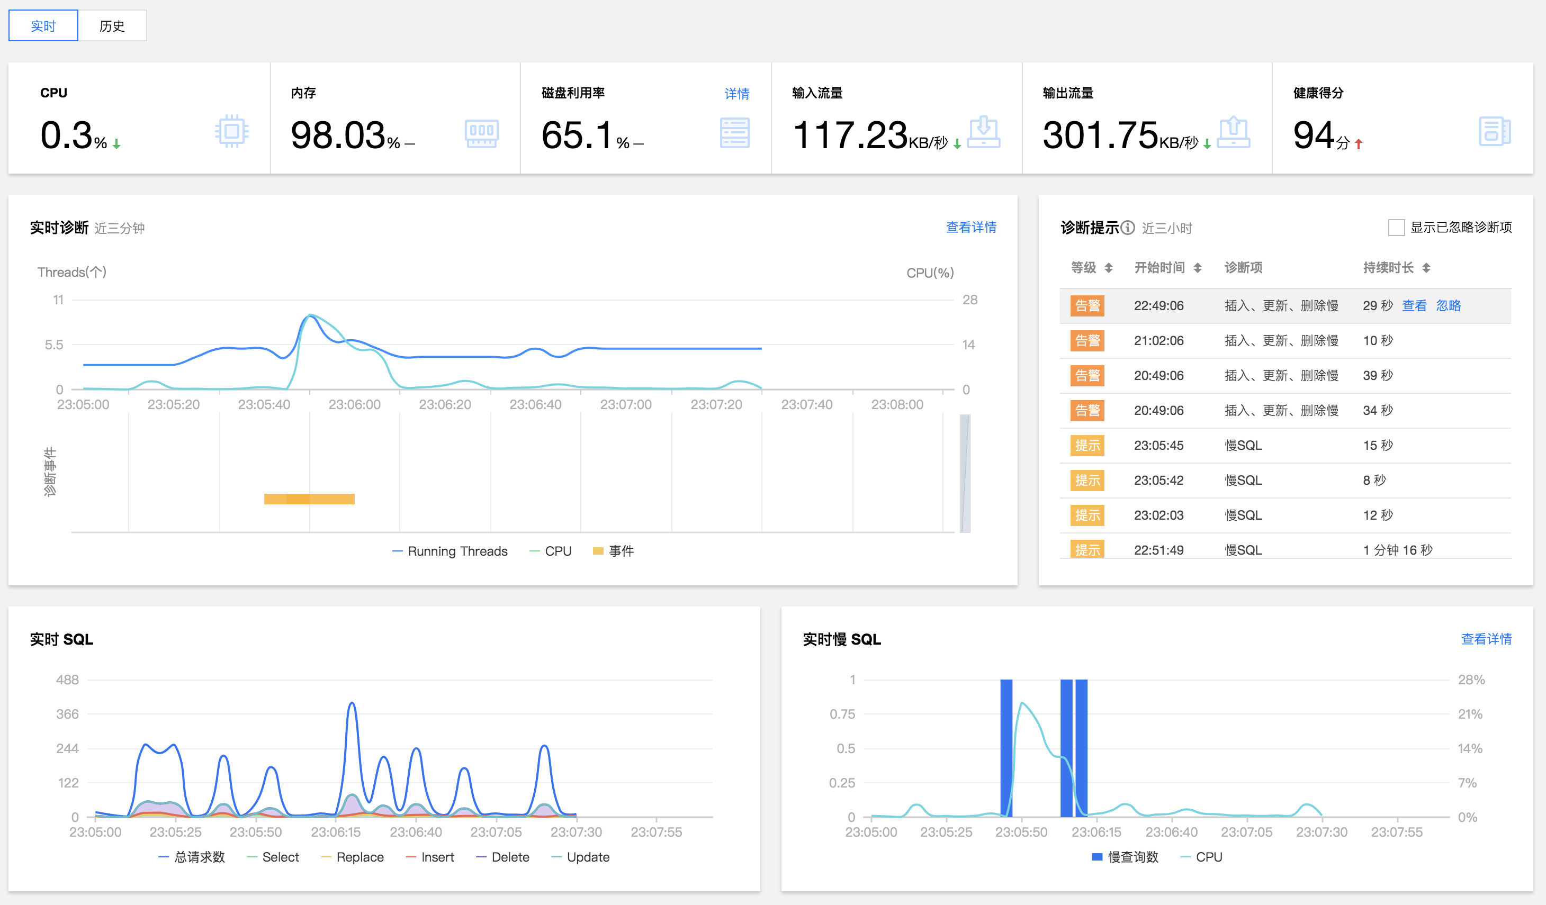This screenshot has width=1546, height=905.
Task: Sort diagnosis table by 等级 column
Action: click(1108, 268)
